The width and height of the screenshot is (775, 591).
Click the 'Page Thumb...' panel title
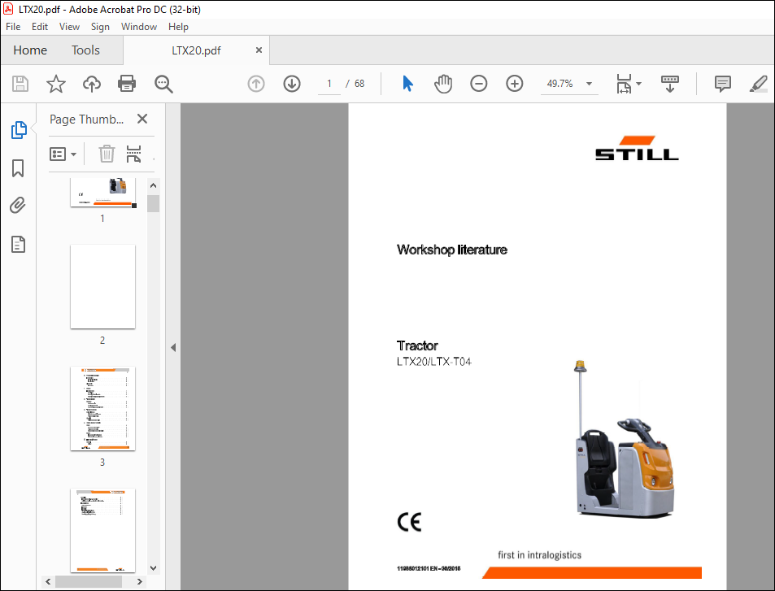point(86,119)
